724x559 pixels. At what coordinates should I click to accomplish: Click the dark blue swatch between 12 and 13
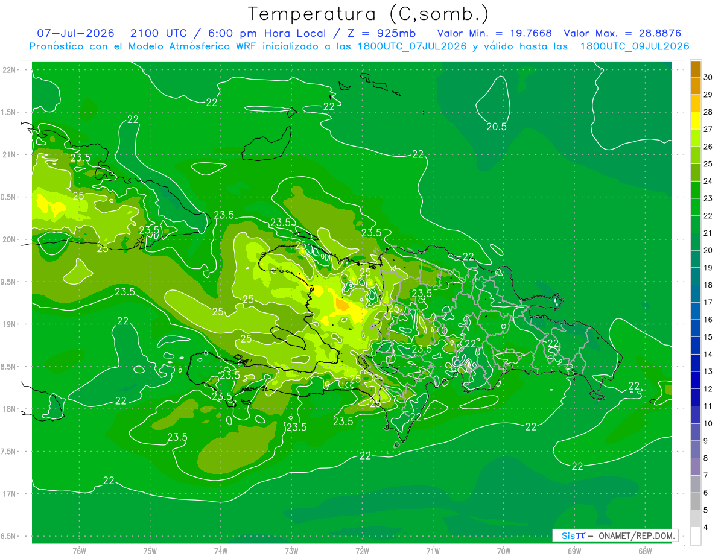coord(696,380)
